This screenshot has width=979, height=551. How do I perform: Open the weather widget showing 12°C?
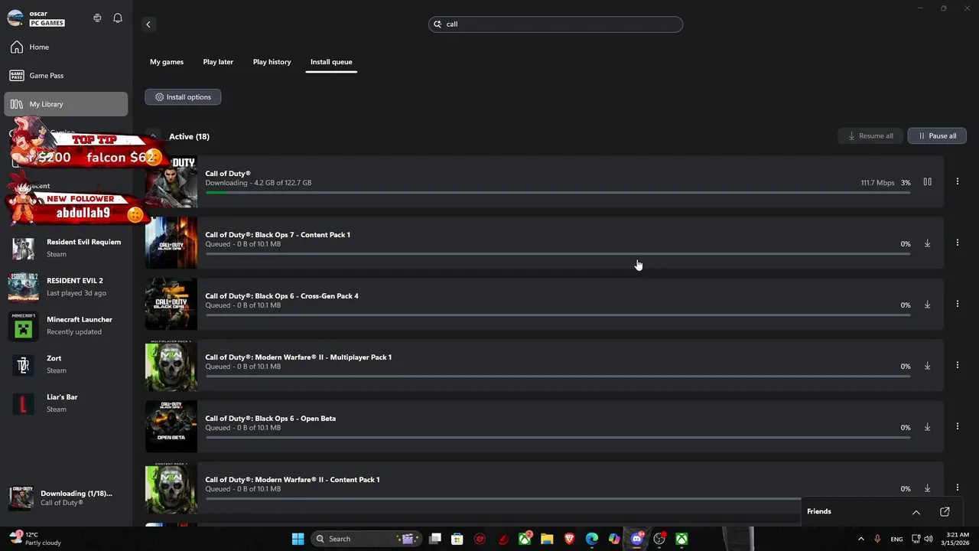pos(35,539)
